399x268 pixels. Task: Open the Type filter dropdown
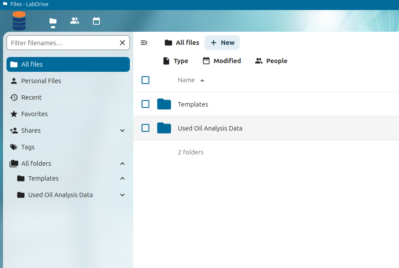click(x=175, y=61)
